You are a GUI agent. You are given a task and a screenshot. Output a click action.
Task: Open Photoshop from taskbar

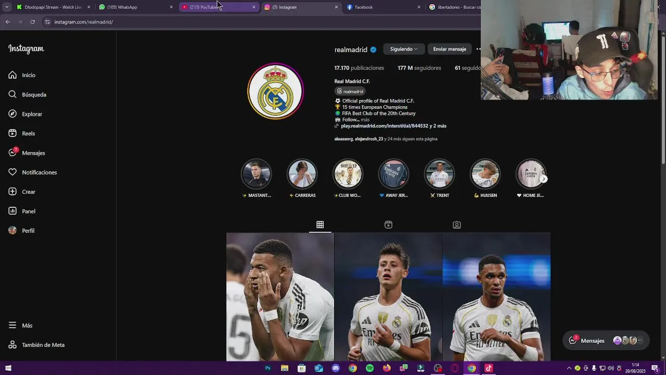point(267,368)
